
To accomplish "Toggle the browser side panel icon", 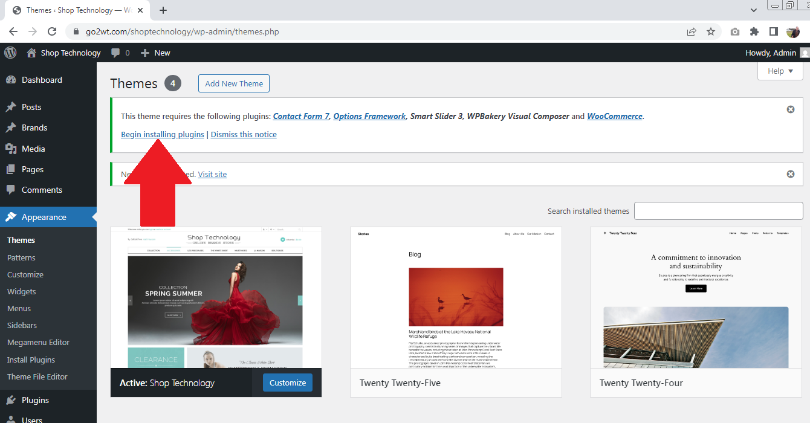I will click(x=773, y=31).
